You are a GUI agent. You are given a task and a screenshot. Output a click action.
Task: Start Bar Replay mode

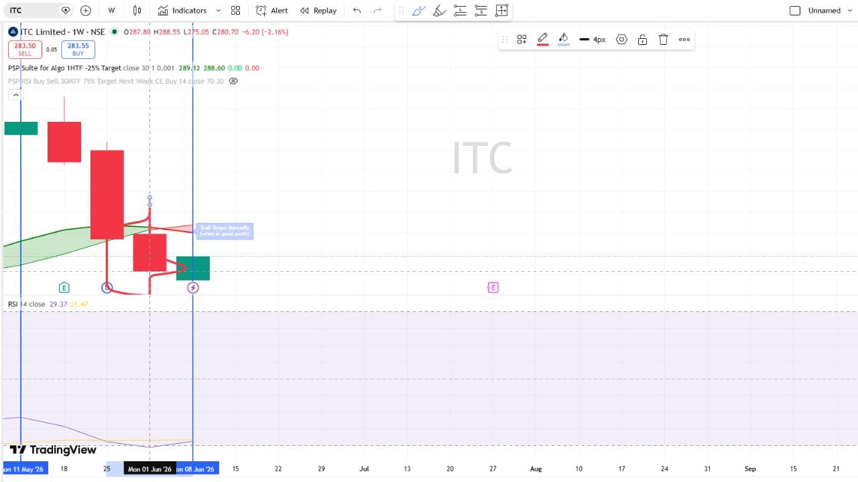(318, 11)
